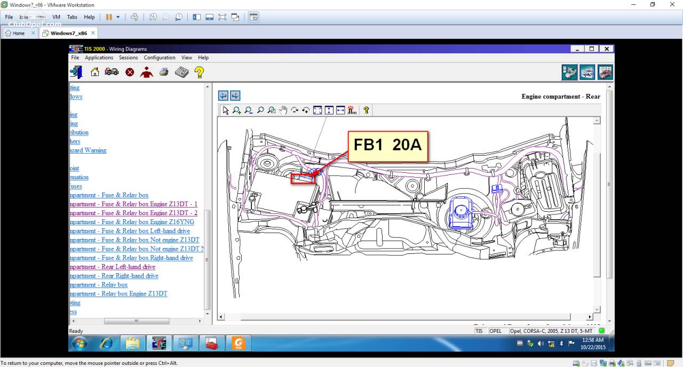Screen dimensions: 683x367
Task: Go to the home page icon
Action: click(94, 72)
